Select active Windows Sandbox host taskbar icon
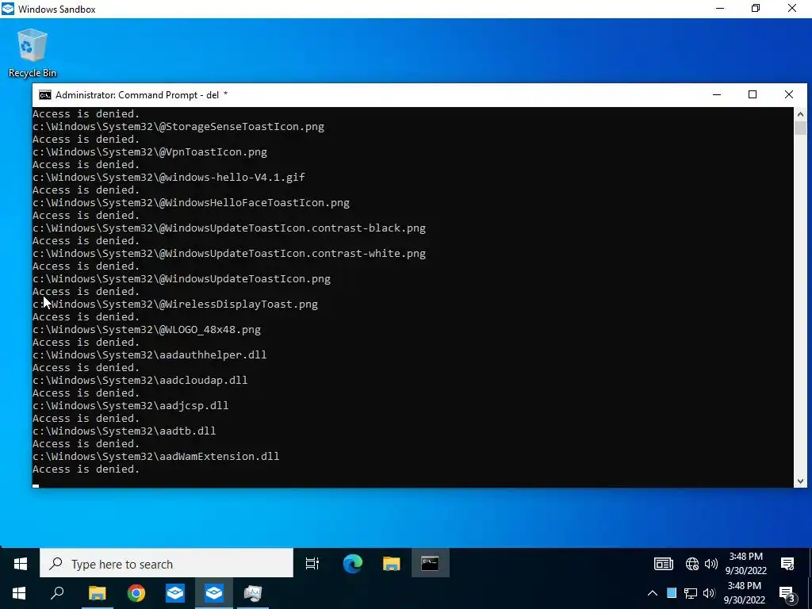Image resolution: width=812 pixels, height=609 pixels. pos(214,593)
